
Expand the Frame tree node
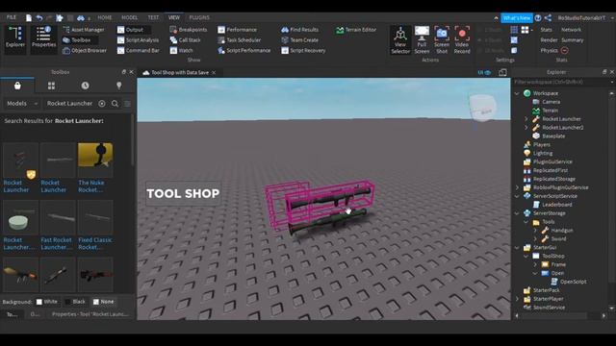point(535,265)
